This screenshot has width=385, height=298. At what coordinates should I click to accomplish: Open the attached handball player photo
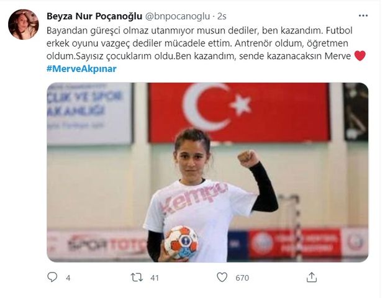pyautogui.click(x=207, y=173)
